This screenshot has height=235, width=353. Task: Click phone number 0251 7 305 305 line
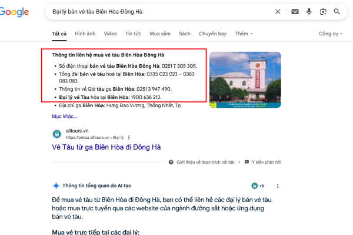(x=128, y=66)
